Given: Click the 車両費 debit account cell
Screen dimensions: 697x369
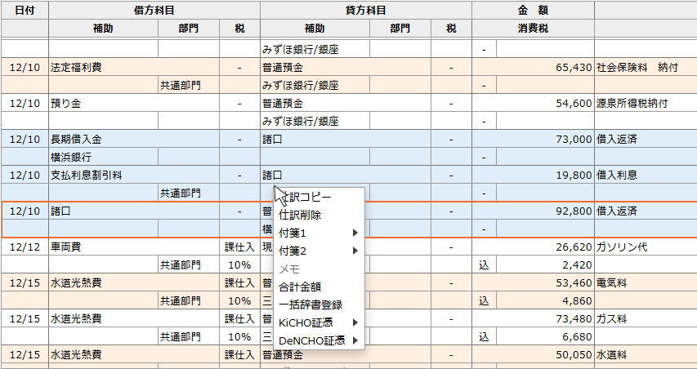Looking at the screenshot, I should tap(103, 247).
